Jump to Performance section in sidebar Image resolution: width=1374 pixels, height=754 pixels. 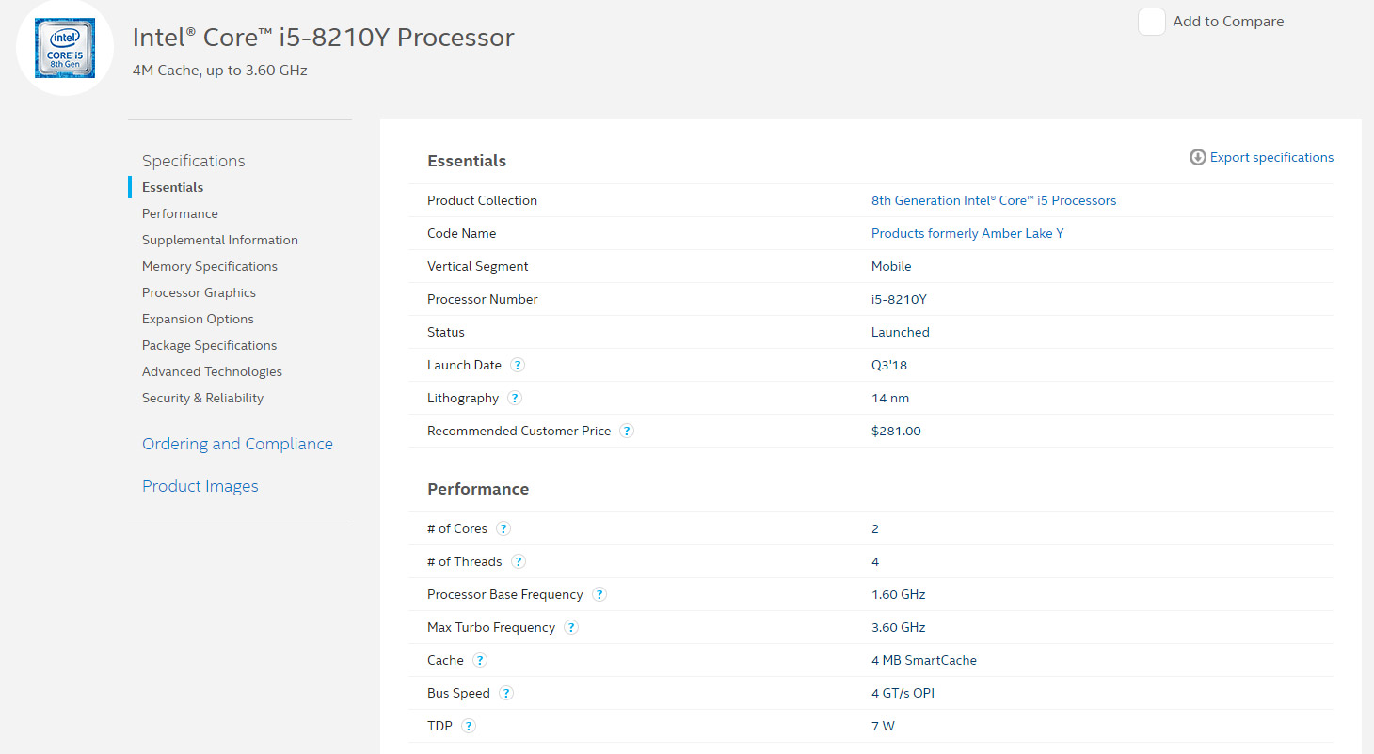[x=180, y=213]
